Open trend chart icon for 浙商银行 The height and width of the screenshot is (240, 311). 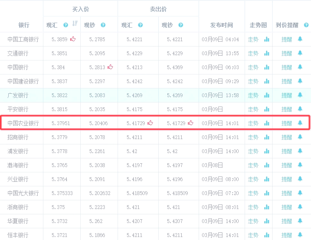pos(267,207)
